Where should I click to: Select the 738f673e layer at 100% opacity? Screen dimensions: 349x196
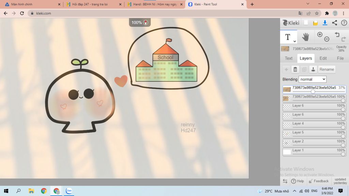point(314,98)
